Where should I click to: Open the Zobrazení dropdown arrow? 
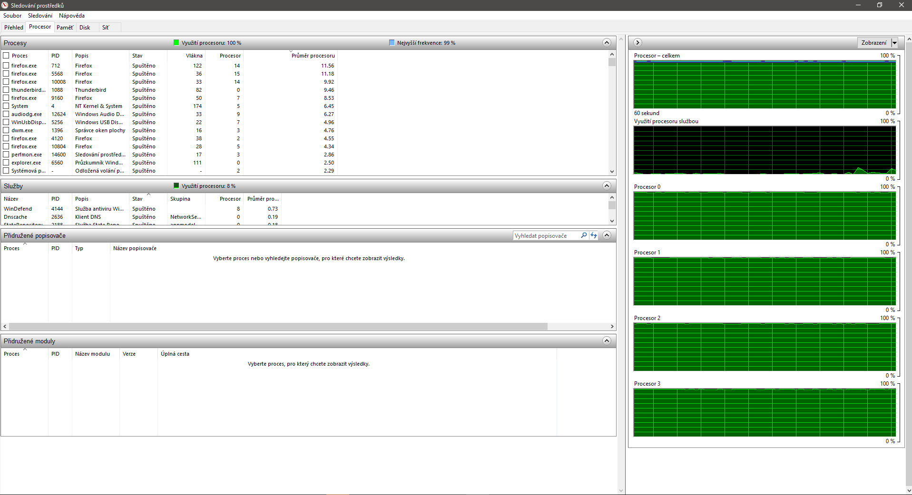894,43
